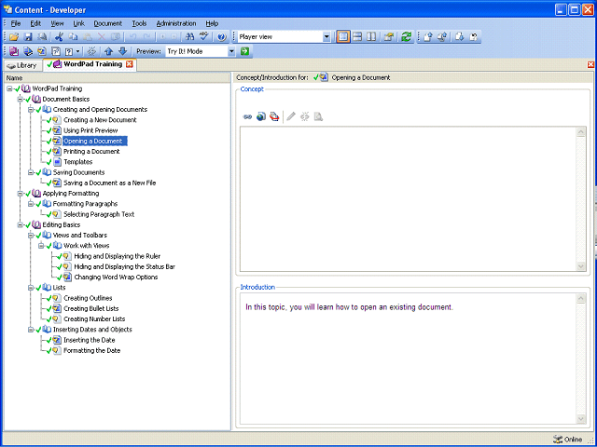The width and height of the screenshot is (597, 447).
Task: Select Printing a Document topic
Action: [91, 151]
